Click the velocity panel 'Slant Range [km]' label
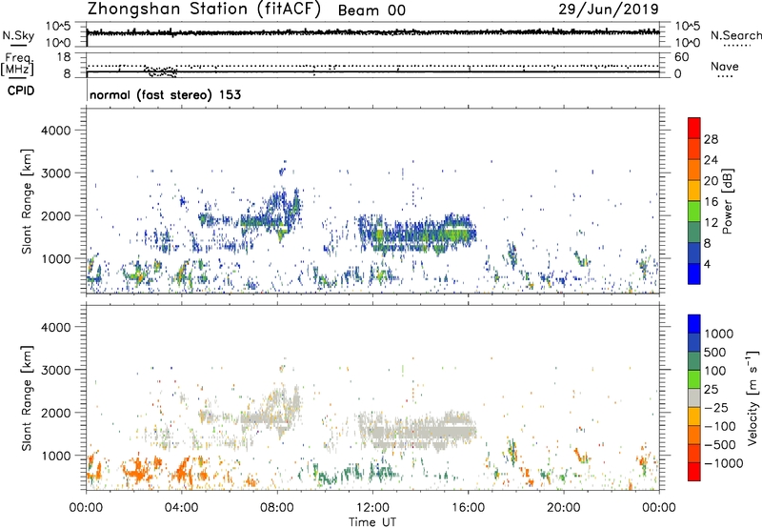 [x=27, y=398]
